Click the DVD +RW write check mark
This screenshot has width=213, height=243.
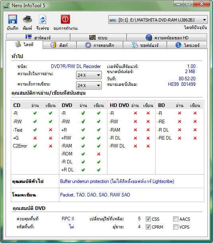[99, 138]
